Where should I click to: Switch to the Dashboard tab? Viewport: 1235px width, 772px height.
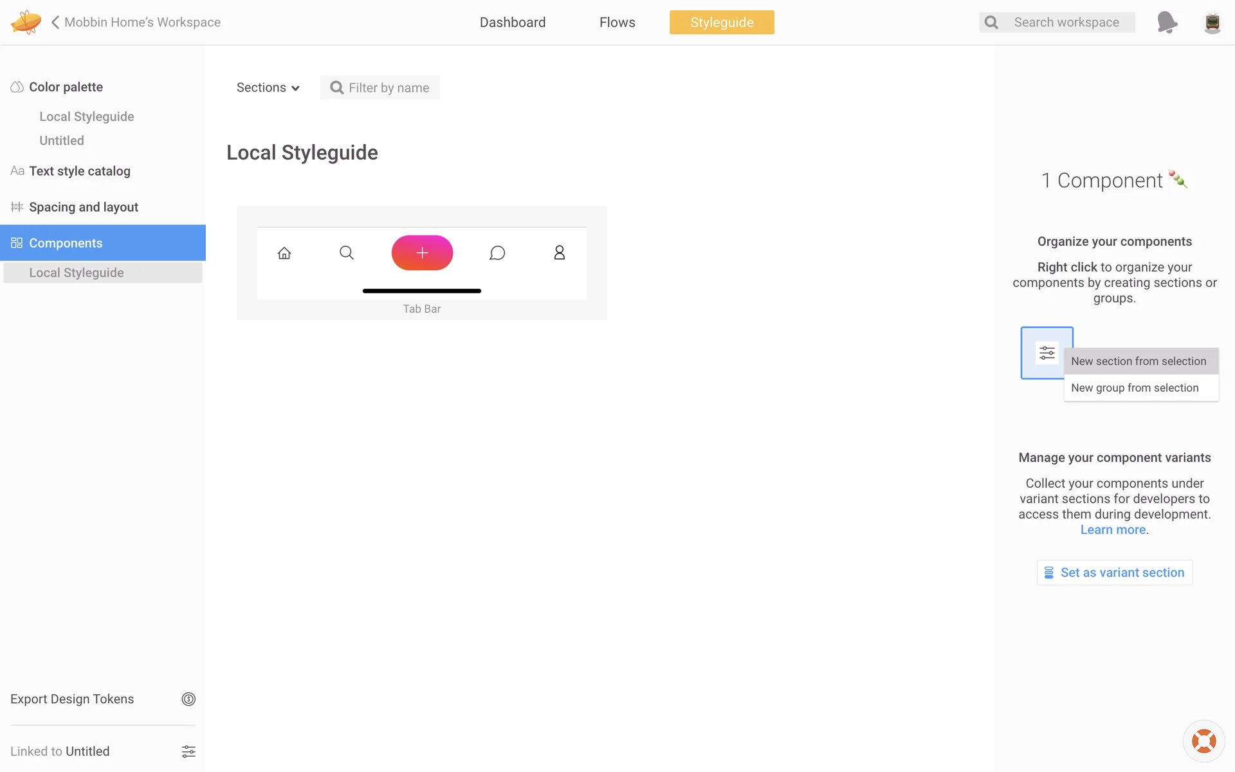pyautogui.click(x=512, y=23)
